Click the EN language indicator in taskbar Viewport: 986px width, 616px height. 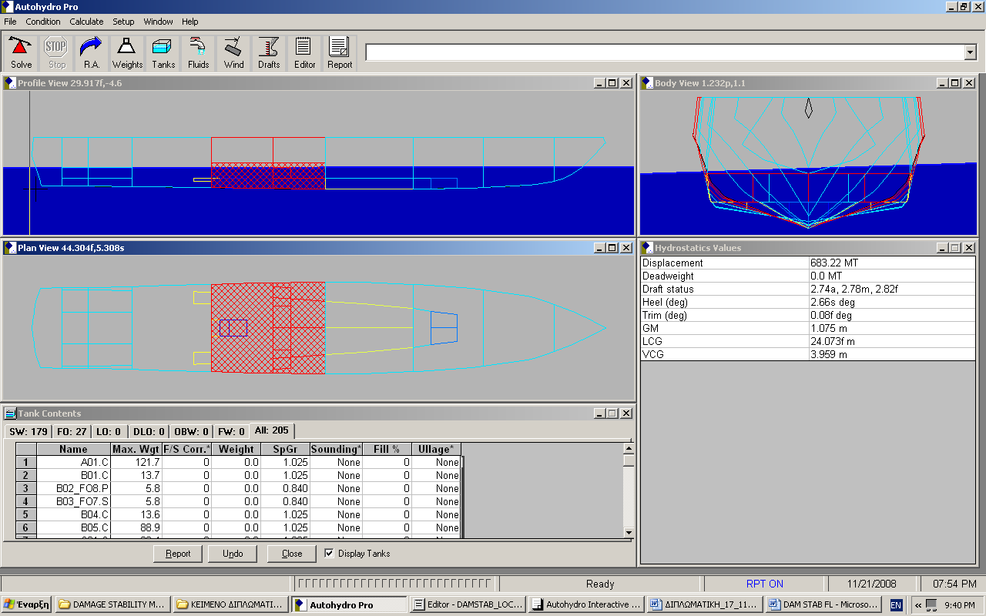click(x=896, y=605)
